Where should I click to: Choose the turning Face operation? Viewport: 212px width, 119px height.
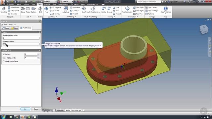pyautogui.click(x=116, y=8)
